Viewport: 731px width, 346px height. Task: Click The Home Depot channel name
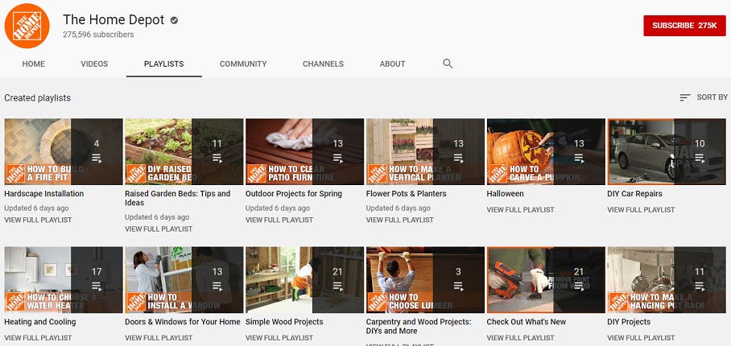tap(114, 19)
